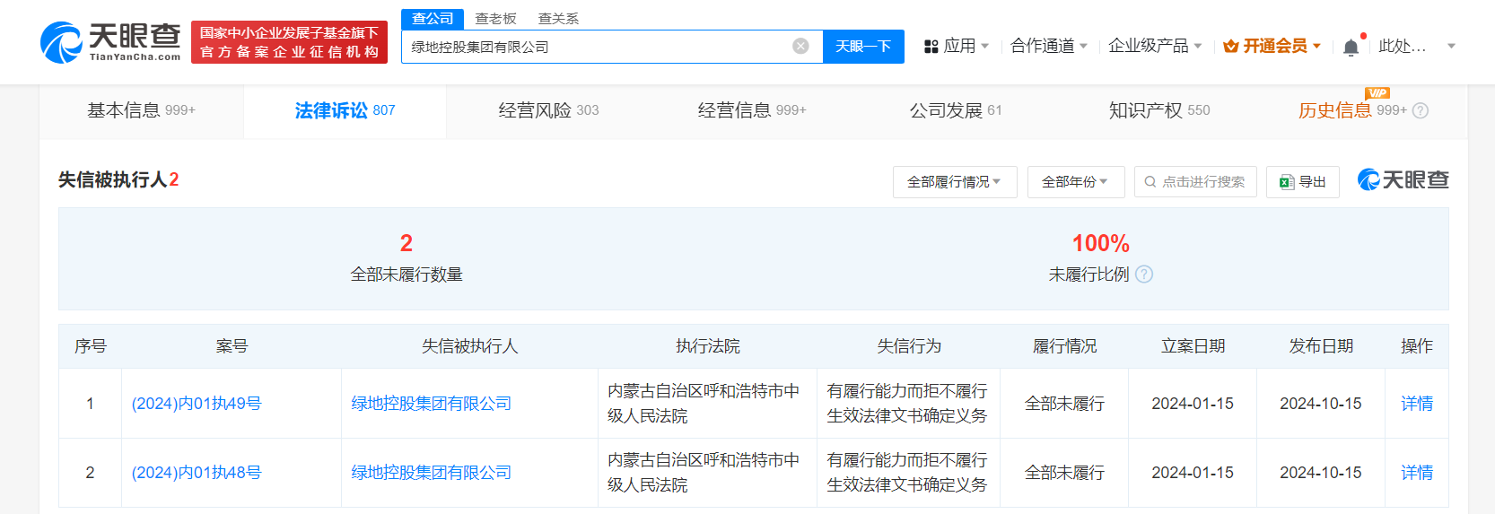
Task: Open the notification bell
Action: pyautogui.click(x=1351, y=48)
